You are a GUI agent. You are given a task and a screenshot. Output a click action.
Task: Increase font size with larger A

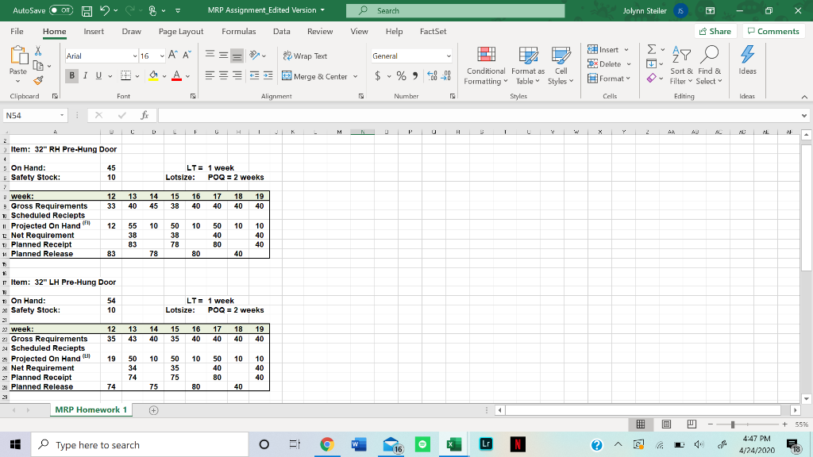pyautogui.click(x=173, y=56)
